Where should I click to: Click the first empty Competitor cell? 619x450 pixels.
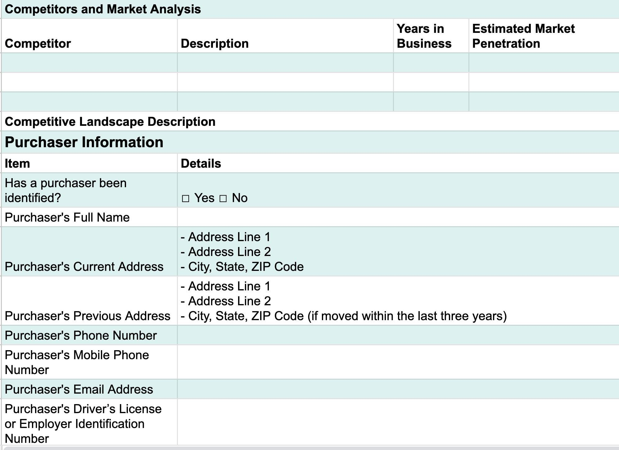pos(89,63)
